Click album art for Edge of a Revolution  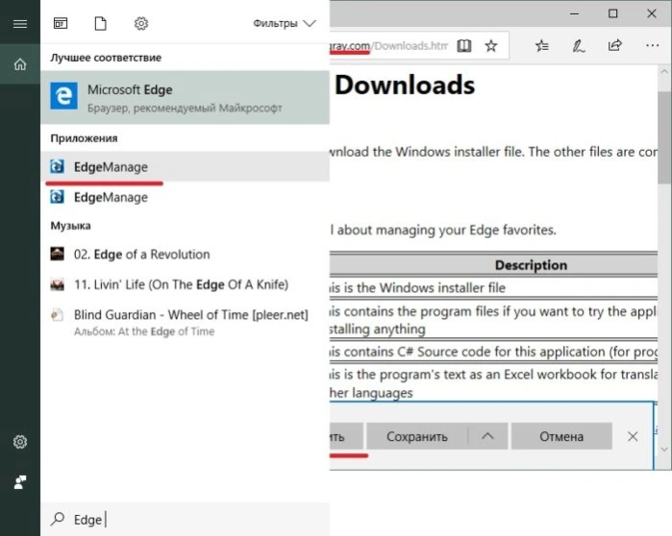[57, 254]
